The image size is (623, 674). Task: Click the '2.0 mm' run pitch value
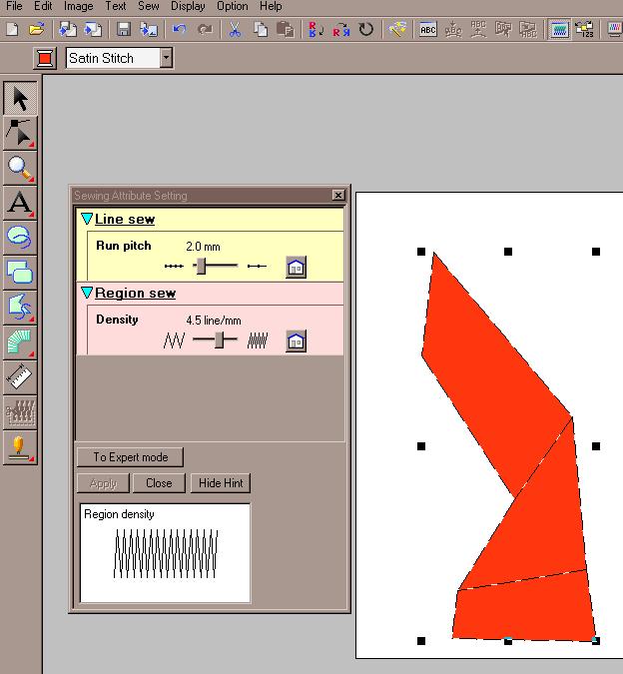click(x=203, y=247)
